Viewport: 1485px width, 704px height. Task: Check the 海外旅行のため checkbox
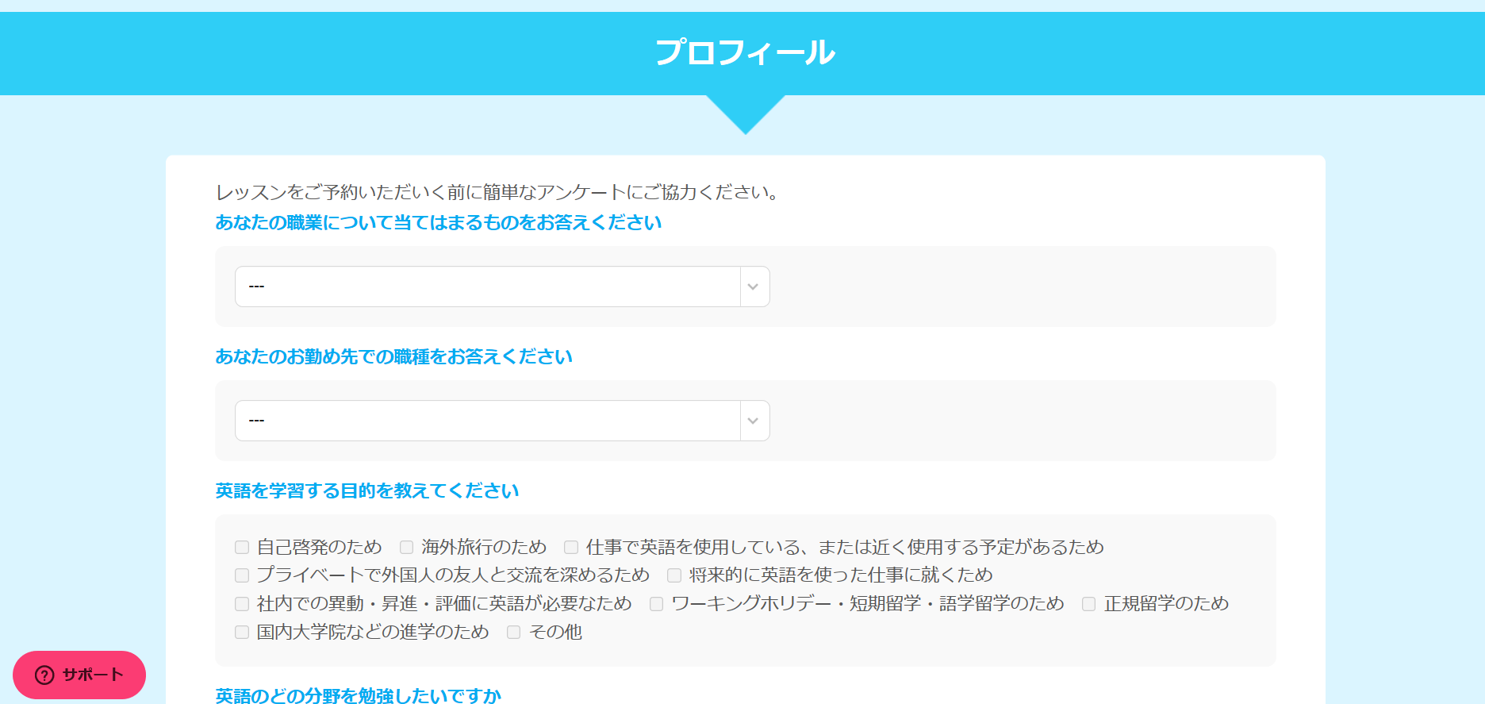(x=407, y=548)
